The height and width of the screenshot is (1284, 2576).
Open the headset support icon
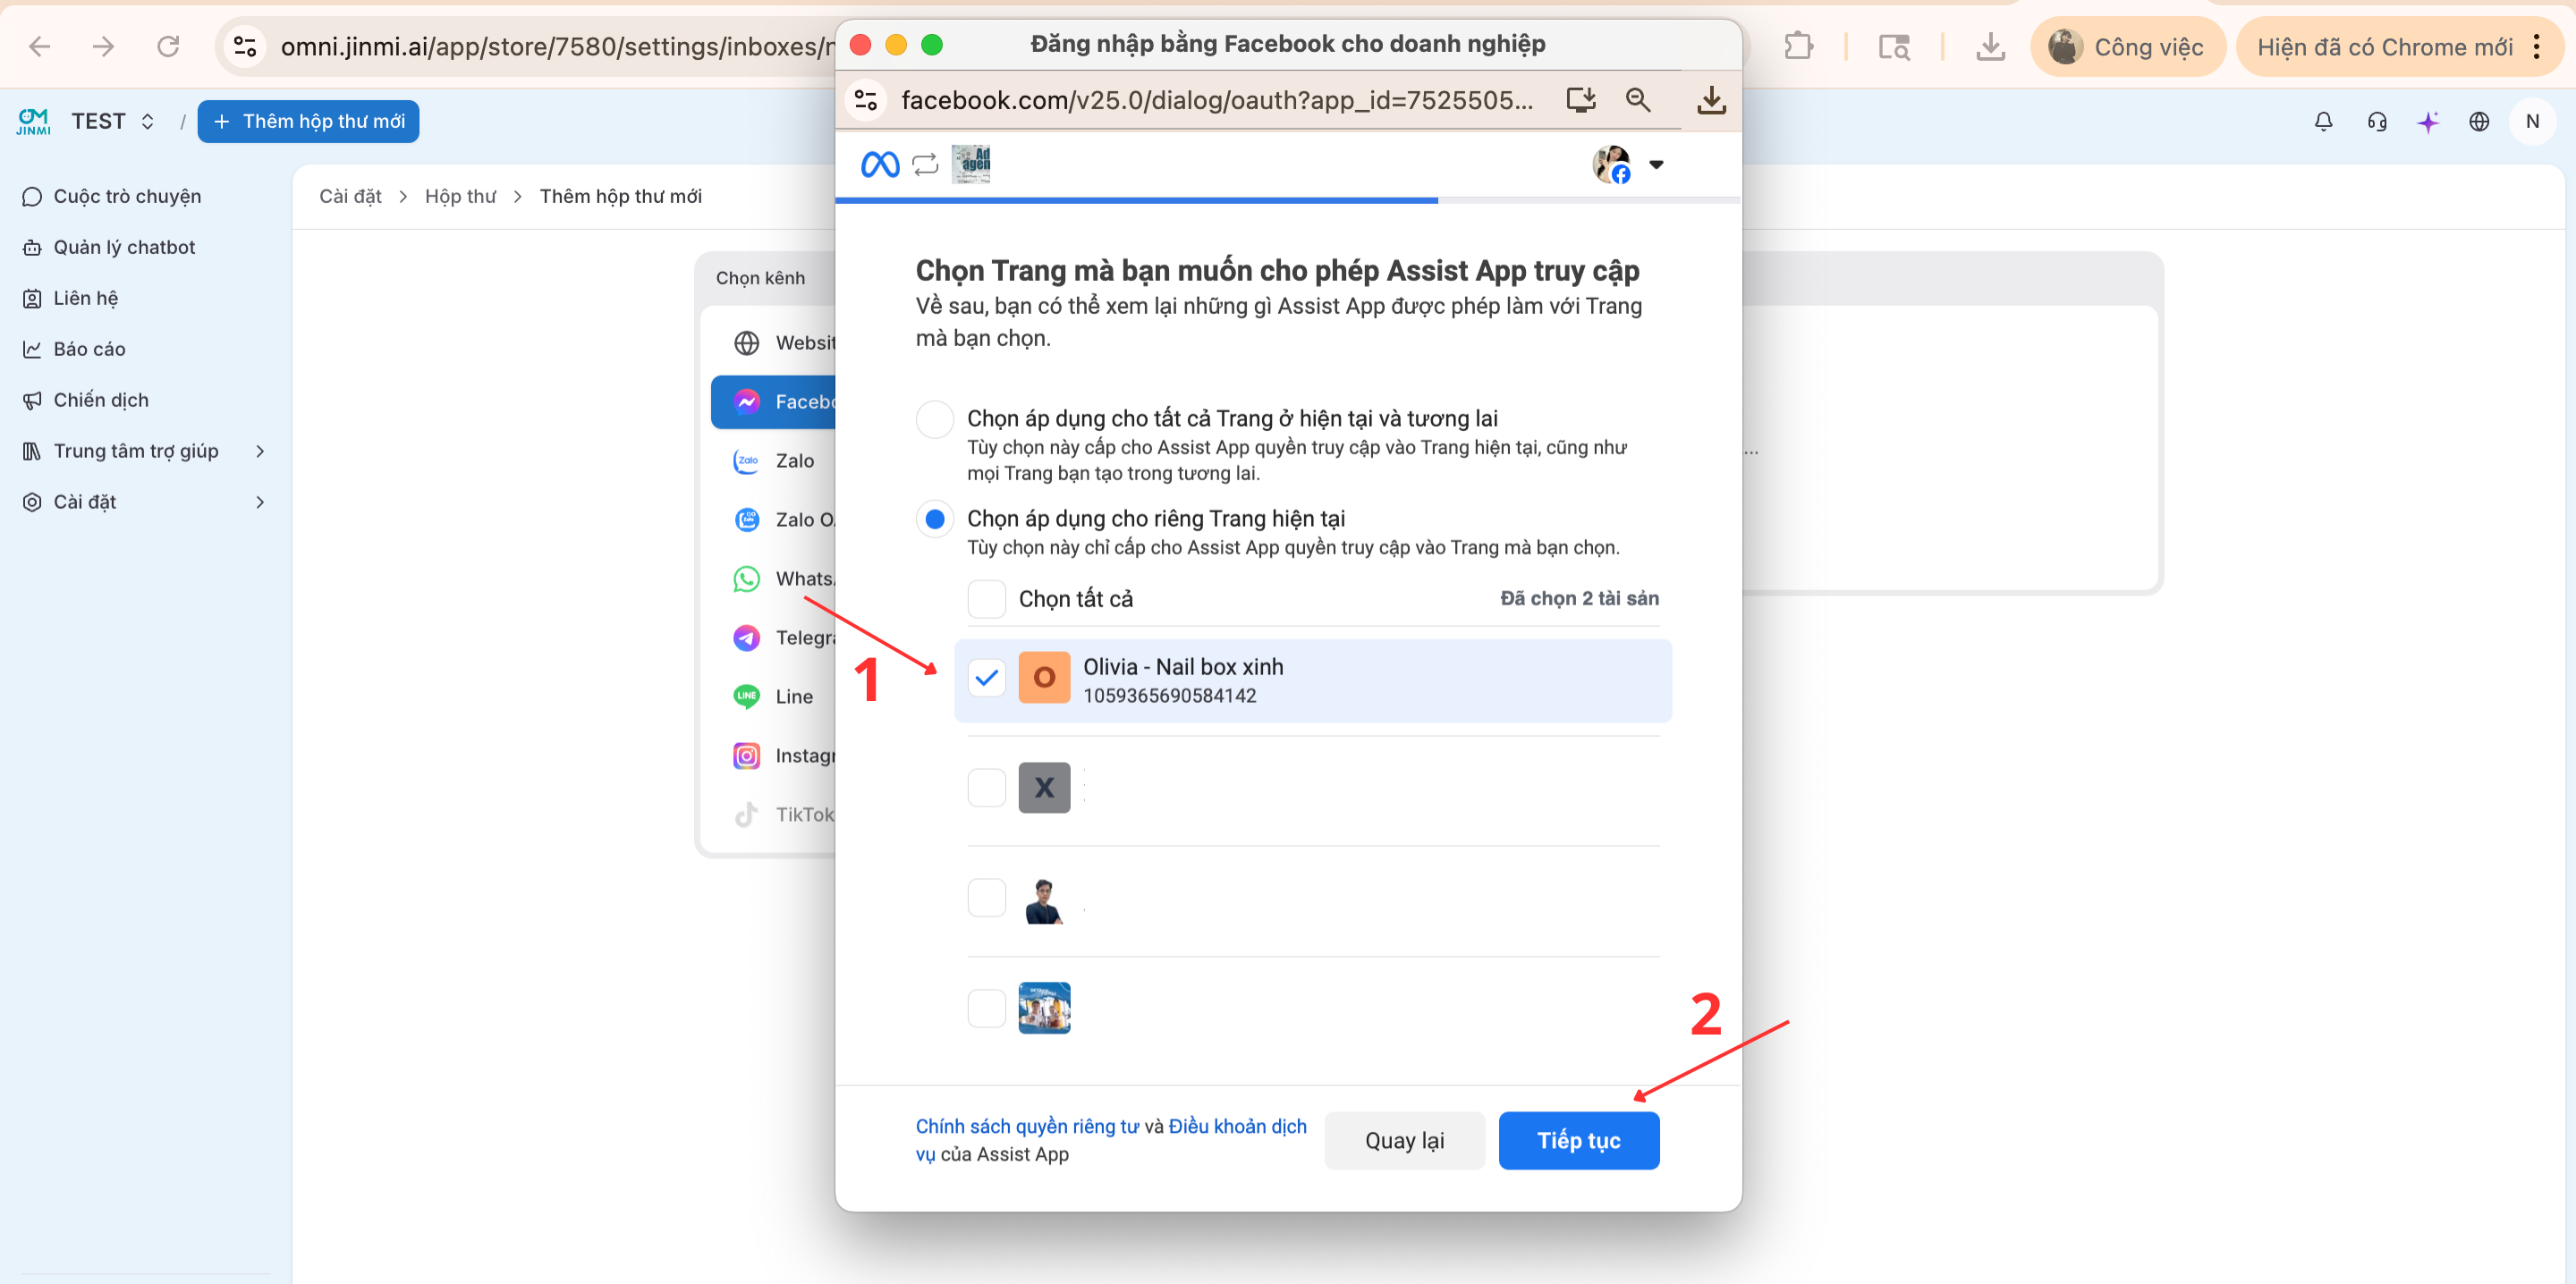point(2376,121)
